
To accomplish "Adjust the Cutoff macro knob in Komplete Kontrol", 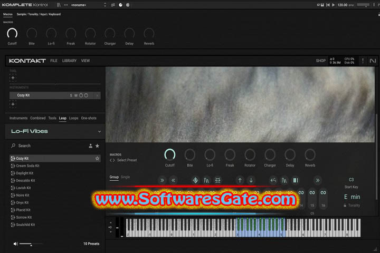I will point(12,33).
